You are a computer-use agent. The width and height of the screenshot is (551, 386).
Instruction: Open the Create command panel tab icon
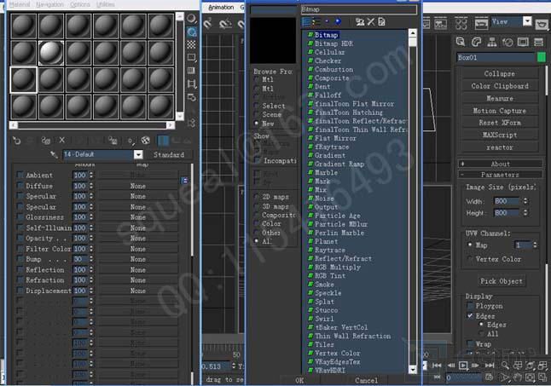click(x=461, y=42)
